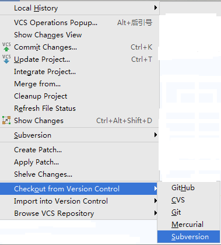
Task: Pick Mercurial from checkout submenu
Action: 188,225
